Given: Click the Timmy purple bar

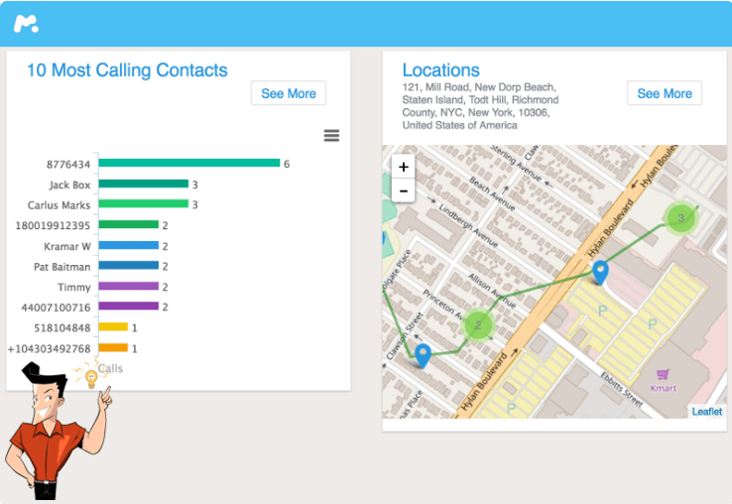Looking at the screenshot, I should coord(128,287).
